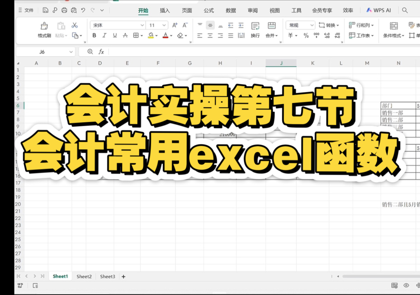The width and height of the screenshot is (420, 295).
Task: Click the increase decimal places icon
Action: (327, 36)
